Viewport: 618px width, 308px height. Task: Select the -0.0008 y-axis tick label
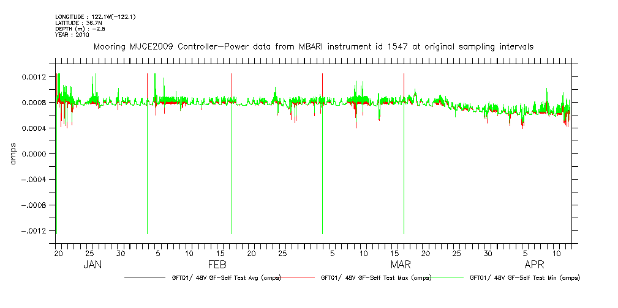[33, 205]
